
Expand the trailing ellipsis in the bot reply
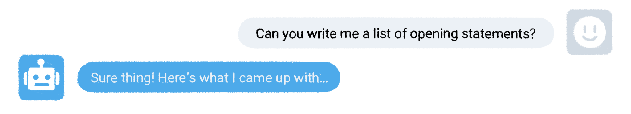pyautogui.click(x=324, y=82)
